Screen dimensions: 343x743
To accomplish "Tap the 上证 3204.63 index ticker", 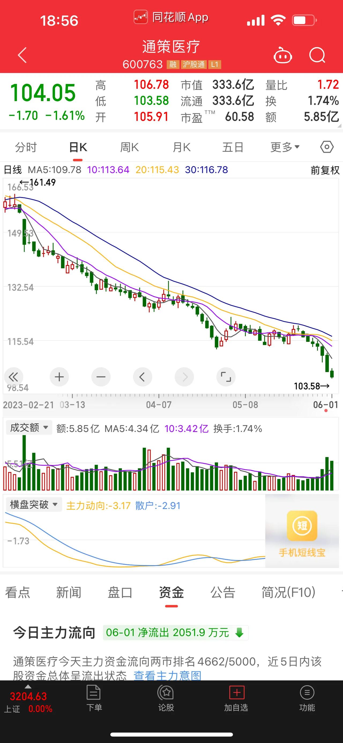I will tap(28, 703).
